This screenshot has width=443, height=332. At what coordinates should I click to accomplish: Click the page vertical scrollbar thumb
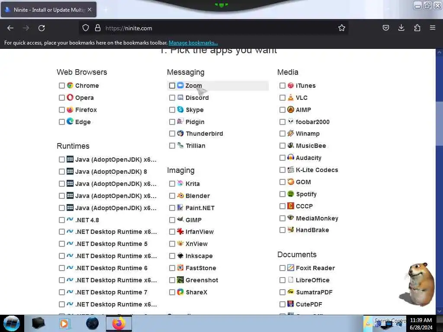point(440,123)
